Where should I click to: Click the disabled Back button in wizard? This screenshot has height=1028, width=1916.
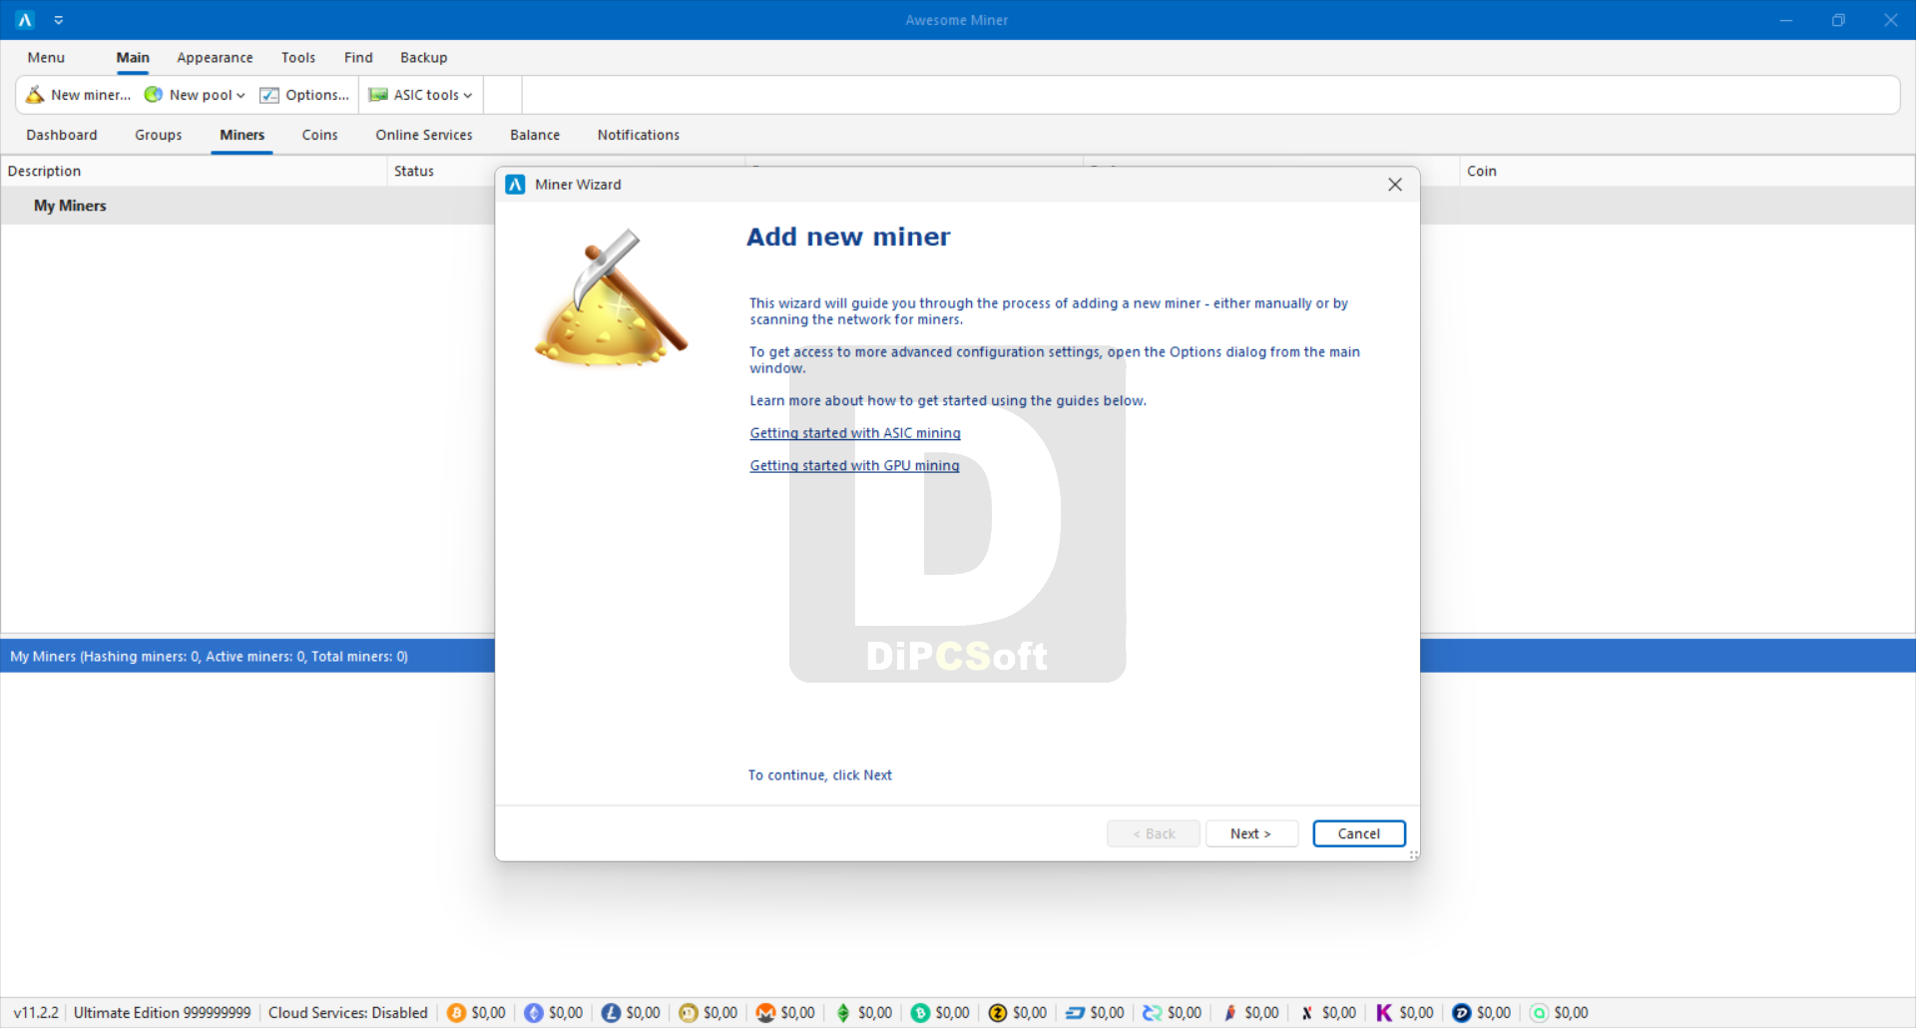pos(1154,833)
